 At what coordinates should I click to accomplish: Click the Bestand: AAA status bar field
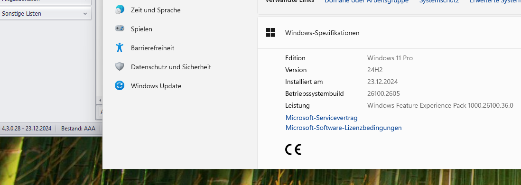(78, 129)
